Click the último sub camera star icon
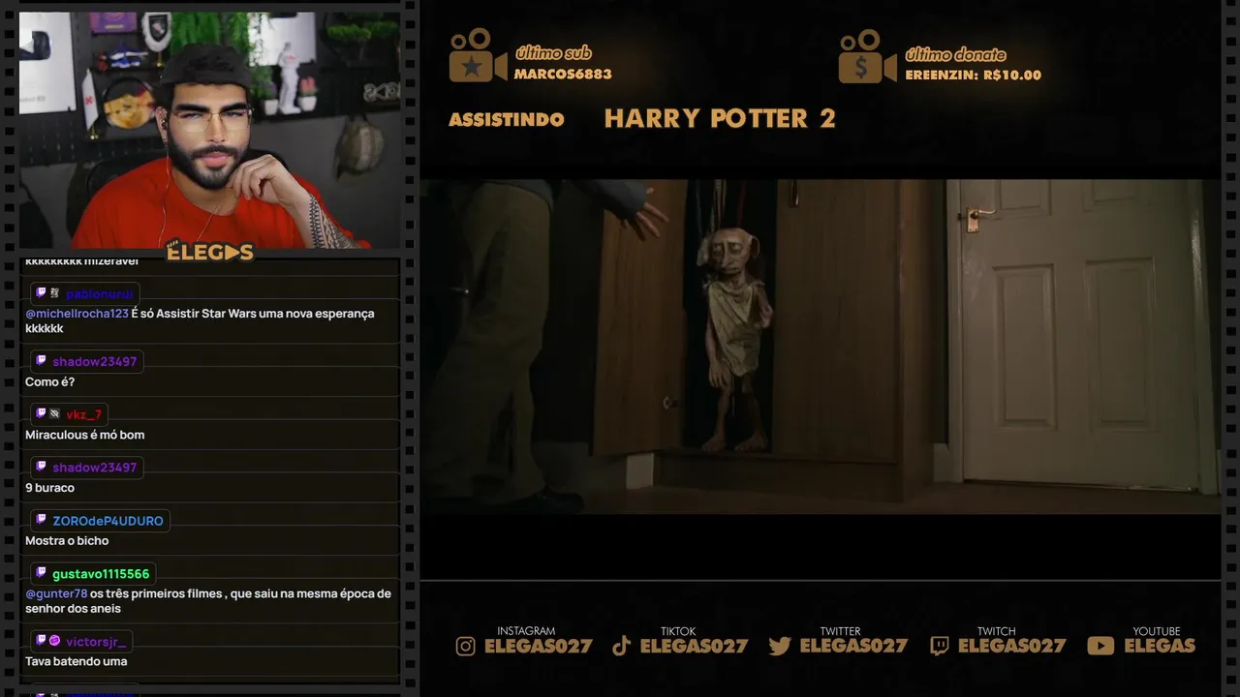 click(x=478, y=56)
